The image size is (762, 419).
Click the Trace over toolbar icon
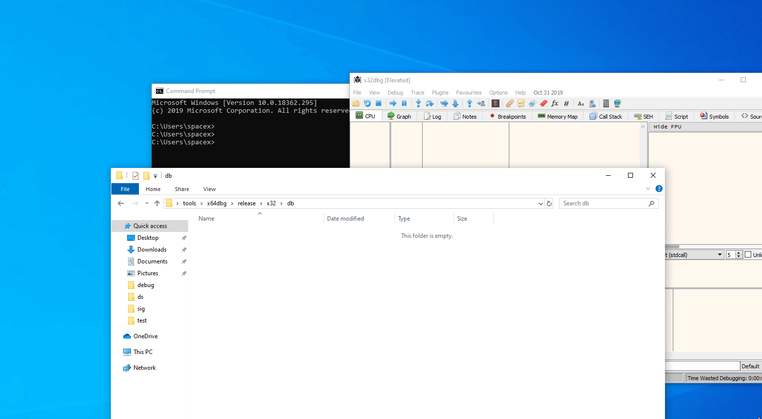(x=455, y=103)
